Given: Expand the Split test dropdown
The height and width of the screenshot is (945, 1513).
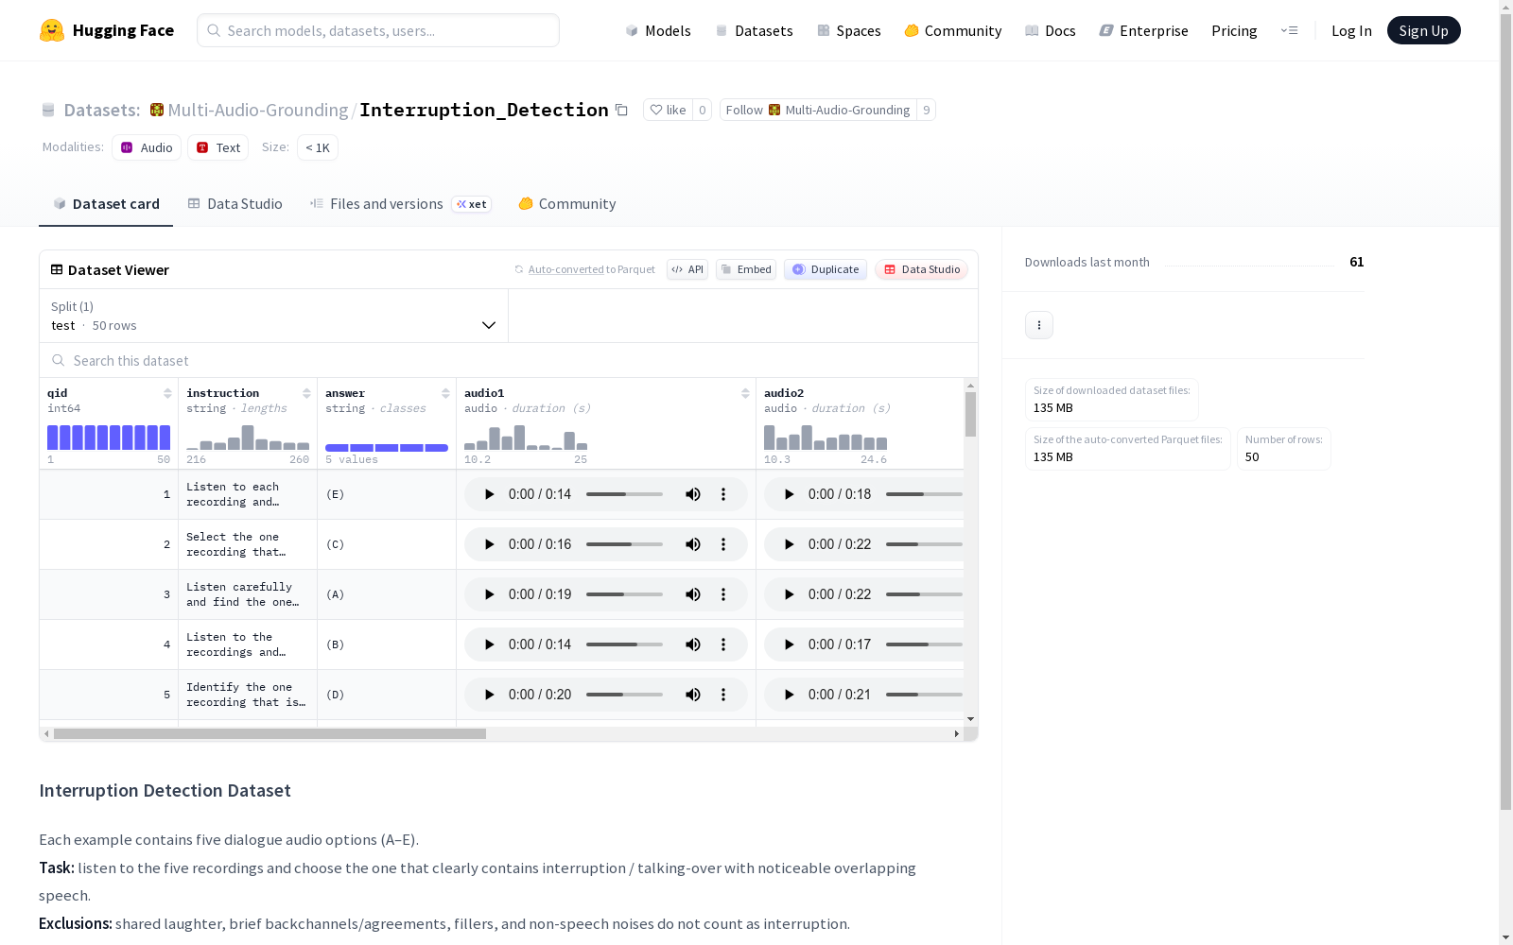Looking at the screenshot, I should coord(274,316).
